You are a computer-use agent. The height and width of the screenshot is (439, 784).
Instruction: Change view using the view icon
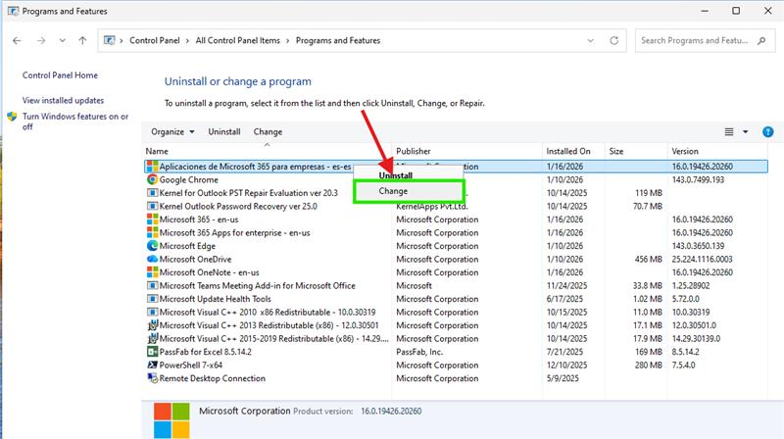coord(729,132)
